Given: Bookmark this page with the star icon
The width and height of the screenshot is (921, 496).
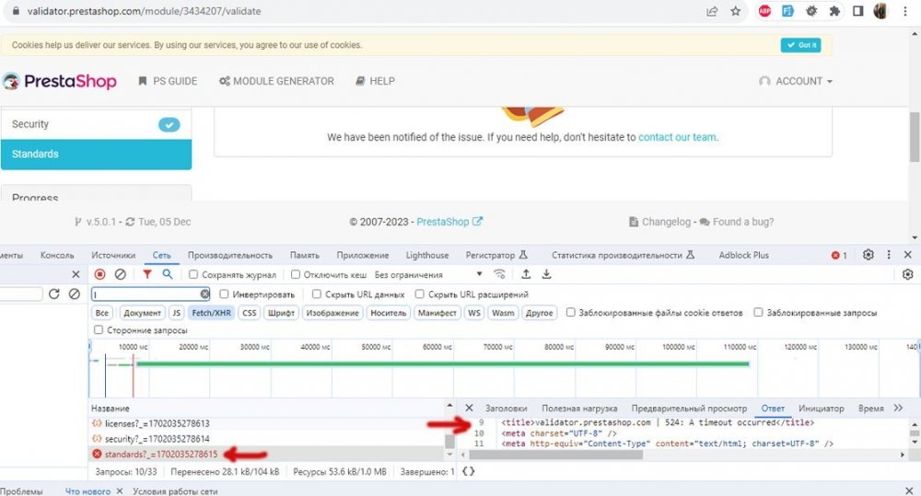Looking at the screenshot, I should click(735, 11).
